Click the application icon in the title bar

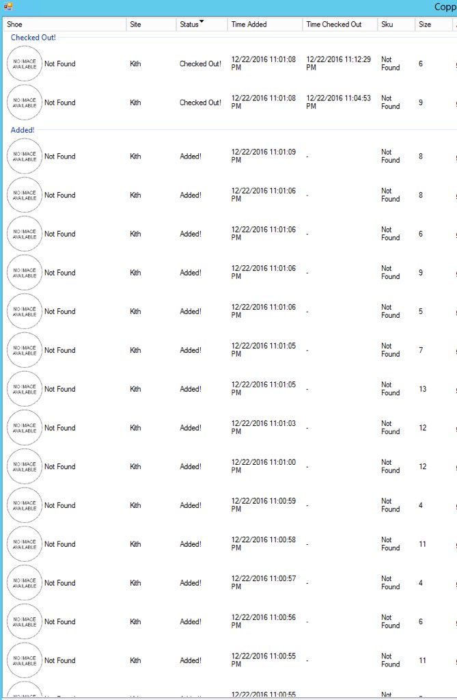pyautogui.click(x=8, y=7)
